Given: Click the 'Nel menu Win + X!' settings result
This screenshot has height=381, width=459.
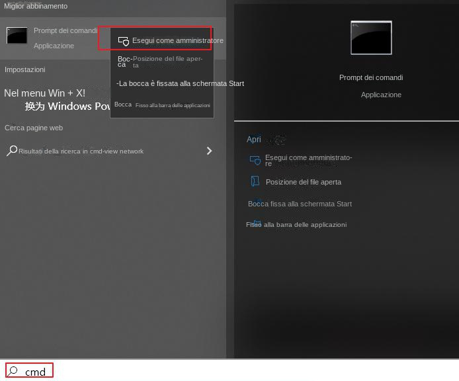Looking at the screenshot, I should 44,93.
